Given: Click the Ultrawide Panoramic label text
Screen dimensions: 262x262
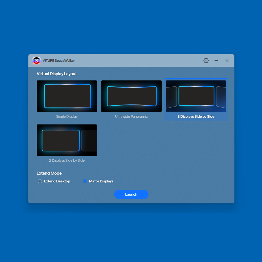Looking at the screenshot, I should pyautogui.click(x=131, y=117).
